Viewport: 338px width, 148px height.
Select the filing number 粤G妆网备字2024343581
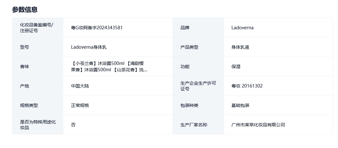pos(97,28)
